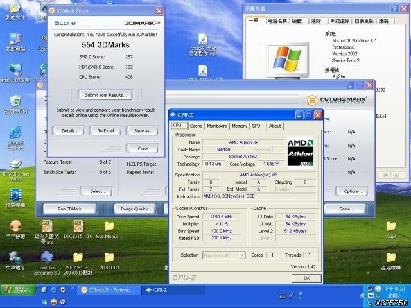Click the third quick launch icon next to the IE icon
411x308 pixels.
(x=63, y=289)
